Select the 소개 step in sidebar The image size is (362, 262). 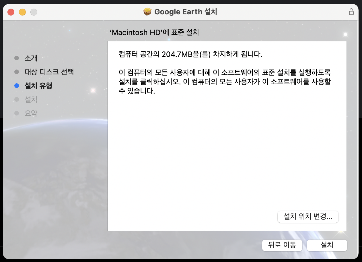(31, 58)
